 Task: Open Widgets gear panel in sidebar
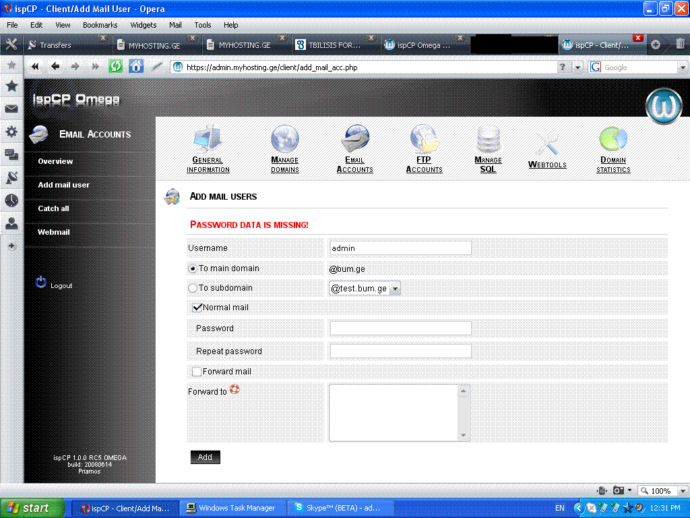click(11, 132)
